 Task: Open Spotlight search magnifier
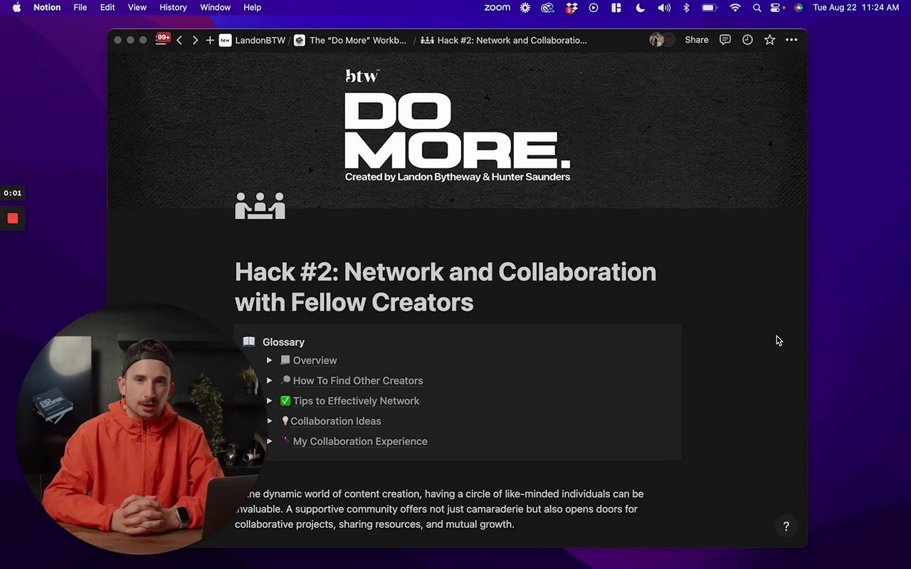(x=757, y=7)
